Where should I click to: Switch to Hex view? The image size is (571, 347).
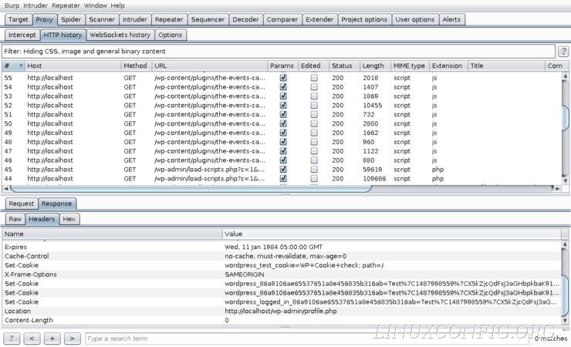coord(69,219)
